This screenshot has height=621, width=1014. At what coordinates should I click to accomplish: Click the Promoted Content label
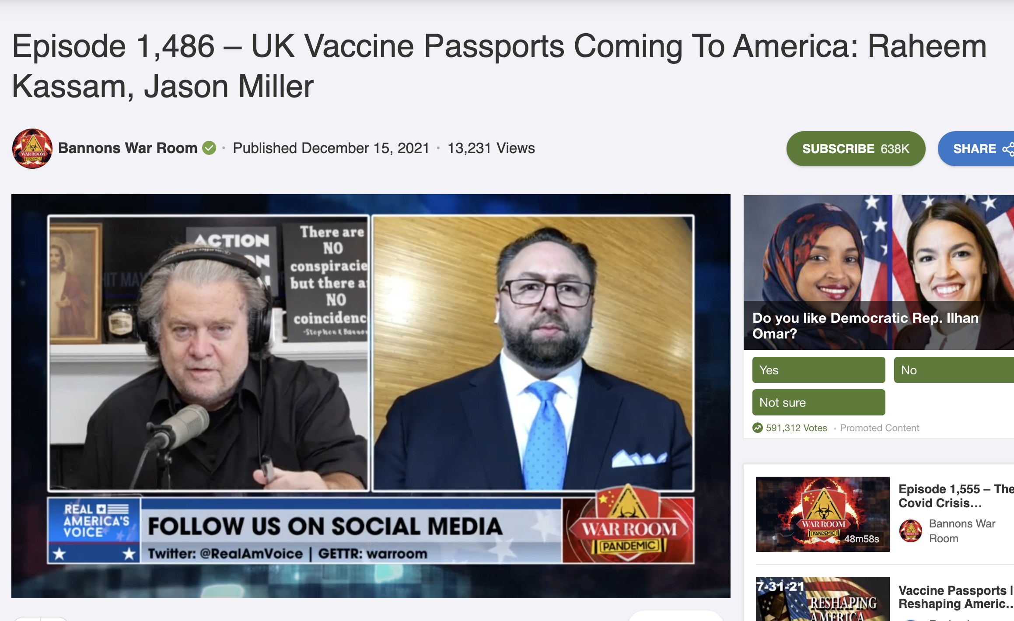point(880,428)
